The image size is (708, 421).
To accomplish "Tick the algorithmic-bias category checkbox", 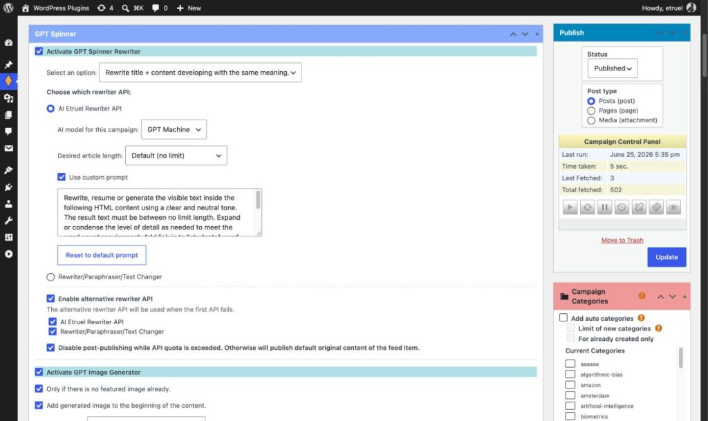I will coord(570,374).
